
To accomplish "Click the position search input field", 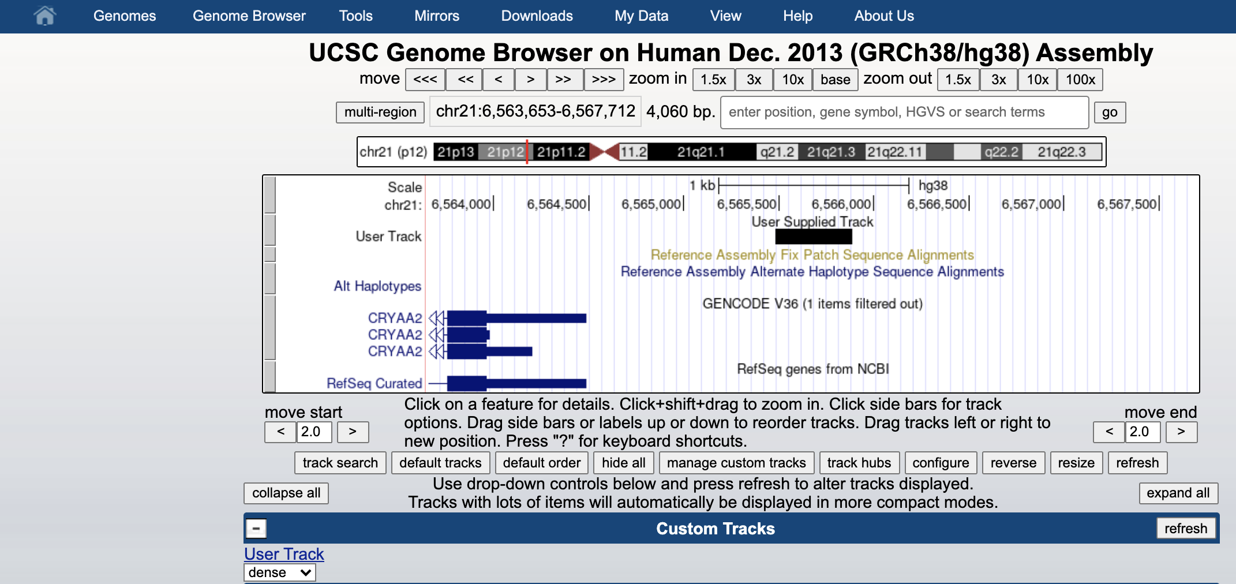I will (904, 112).
